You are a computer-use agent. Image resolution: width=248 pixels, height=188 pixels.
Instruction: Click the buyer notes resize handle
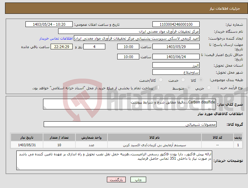[x=18, y=168]
